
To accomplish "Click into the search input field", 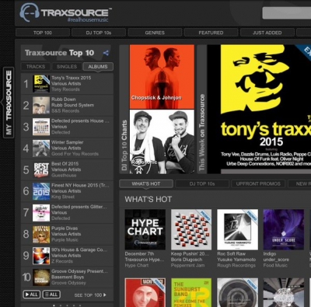I will [287, 13].
